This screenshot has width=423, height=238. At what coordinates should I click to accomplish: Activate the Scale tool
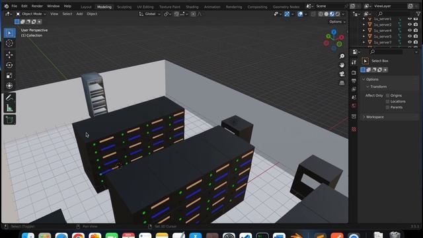[x=9, y=75]
